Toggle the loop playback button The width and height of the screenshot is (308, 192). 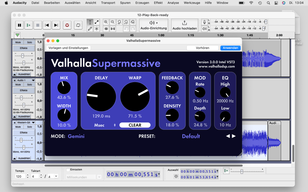(78, 25)
